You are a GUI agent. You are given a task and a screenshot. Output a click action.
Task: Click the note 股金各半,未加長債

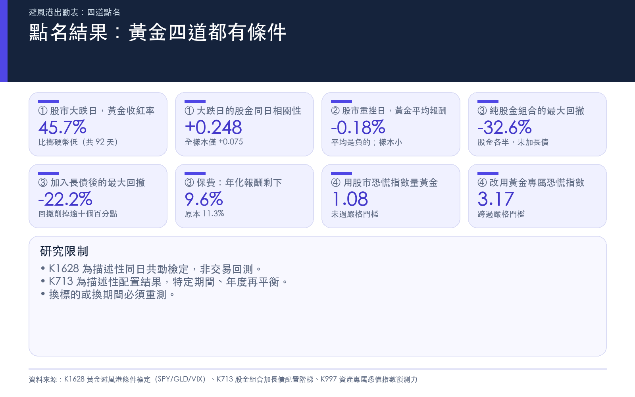coord(513,142)
